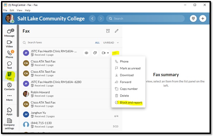214x137 pixels.
Task: Open the Text section in the sidebar
Action: (9, 65)
